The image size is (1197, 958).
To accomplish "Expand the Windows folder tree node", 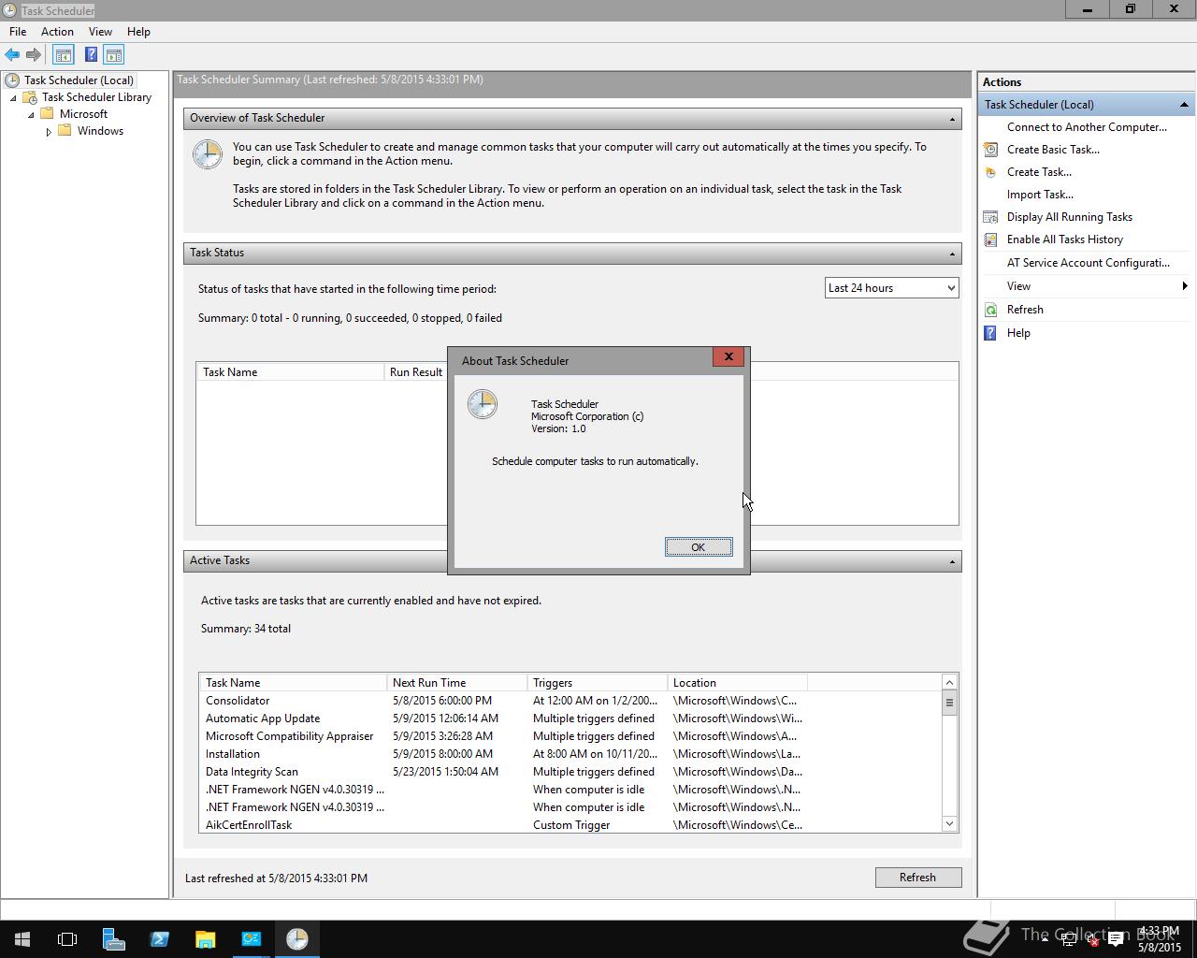I will point(49,132).
